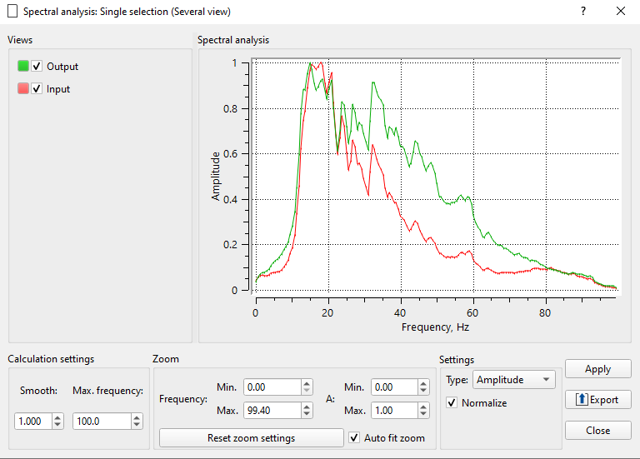
Task: Uncheck the Output view checkbox
Action: (37, 66)
